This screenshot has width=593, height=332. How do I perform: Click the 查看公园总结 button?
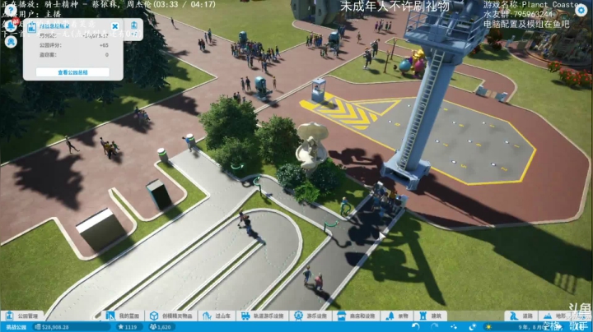[x=72, y=72]
